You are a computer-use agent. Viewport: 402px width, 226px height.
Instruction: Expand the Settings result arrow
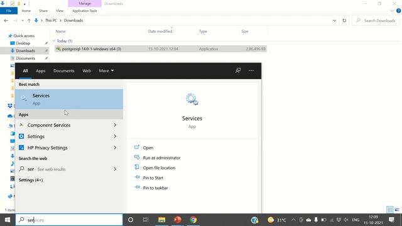tap(115, 136)
